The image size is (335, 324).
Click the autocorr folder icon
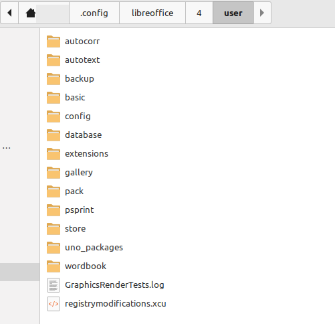[53, 42]
